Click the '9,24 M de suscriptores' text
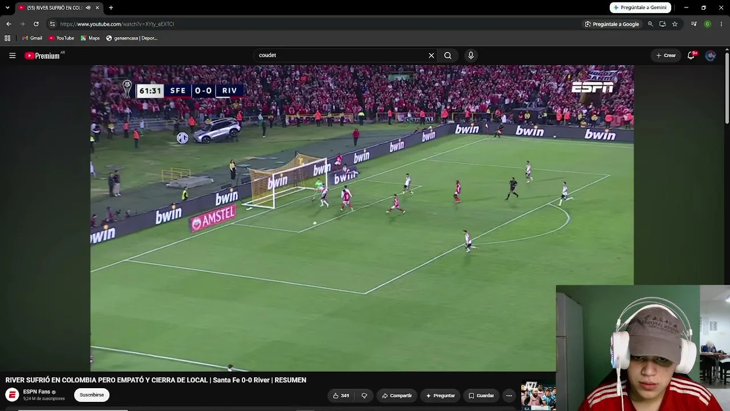The height and width of the screenshot is (411, 730). pos(44,398)
